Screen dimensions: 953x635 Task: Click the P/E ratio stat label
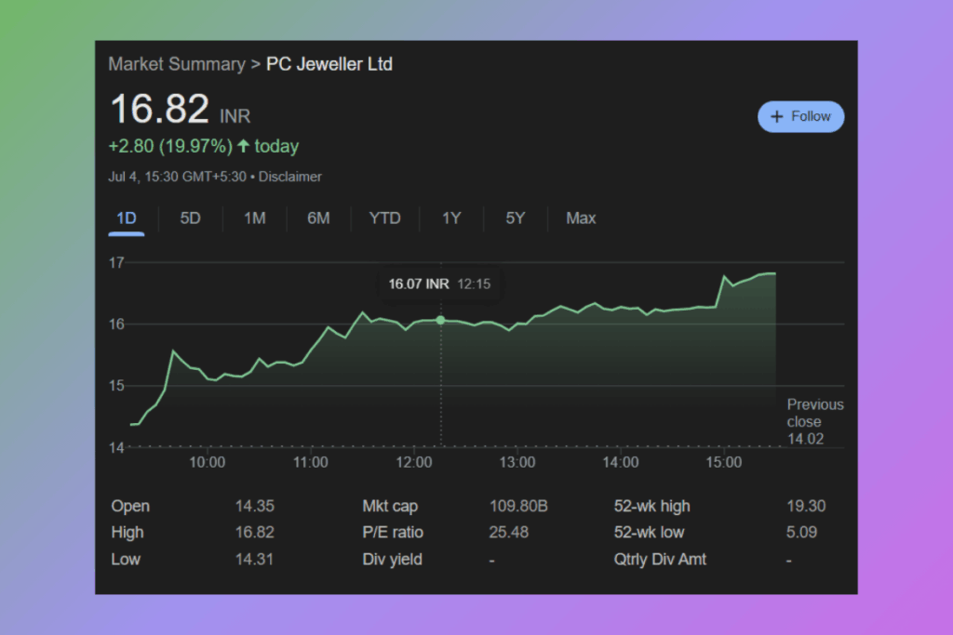coord(392,533)
